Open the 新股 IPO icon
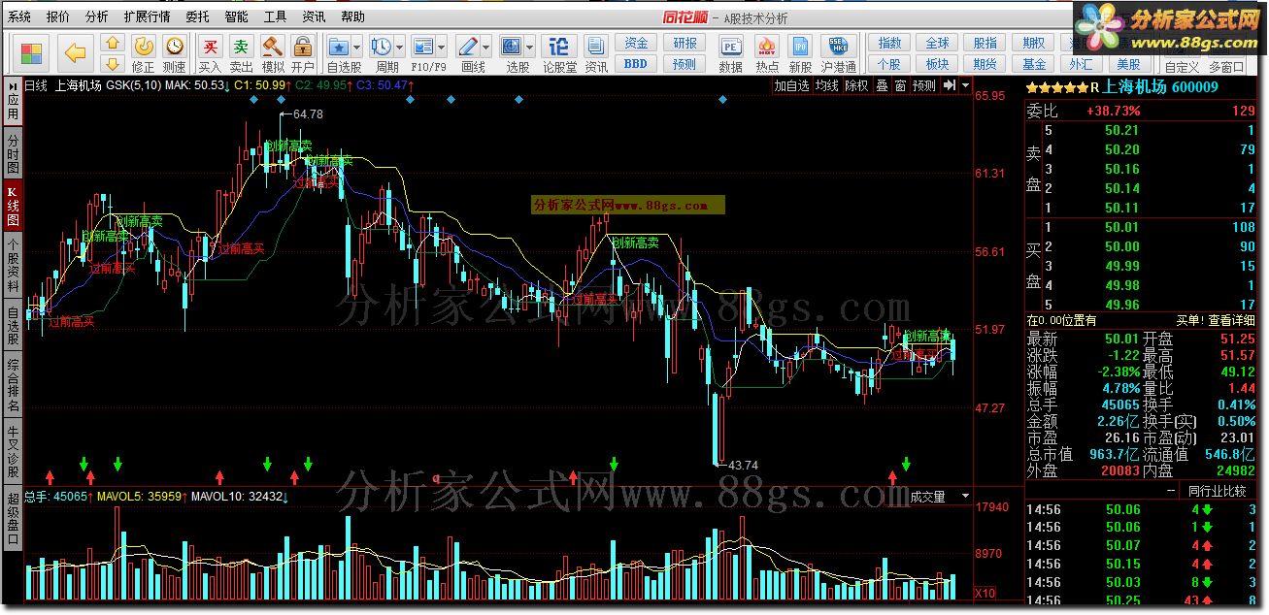1269x615 pixels. point(800,53)
